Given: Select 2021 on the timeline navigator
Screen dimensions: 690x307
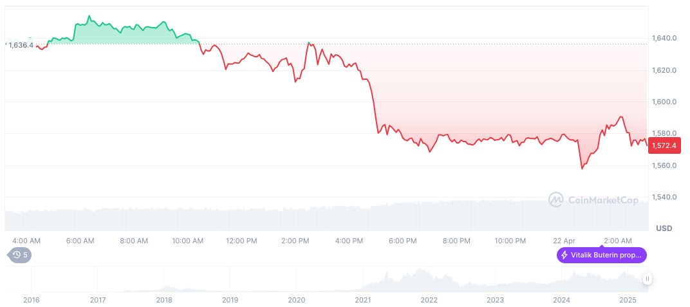Looking at the screenshot, I should [363, 300].
